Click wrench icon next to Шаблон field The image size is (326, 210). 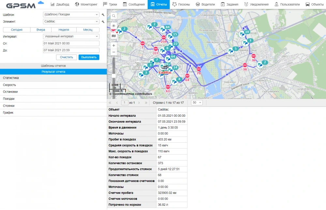(103, 15)
